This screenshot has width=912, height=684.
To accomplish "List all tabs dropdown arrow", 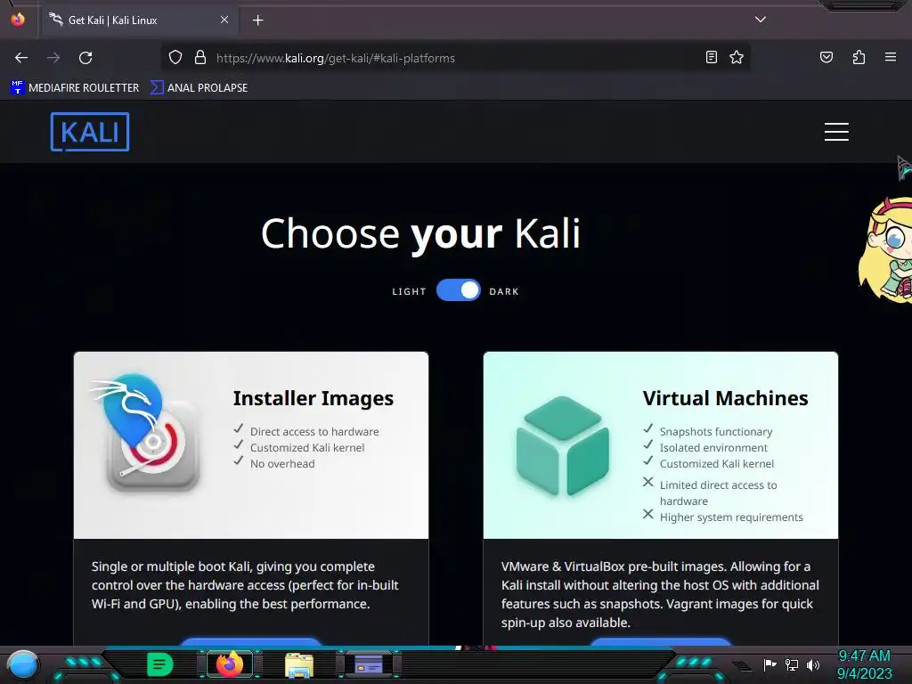I will [x=761, y=20].
